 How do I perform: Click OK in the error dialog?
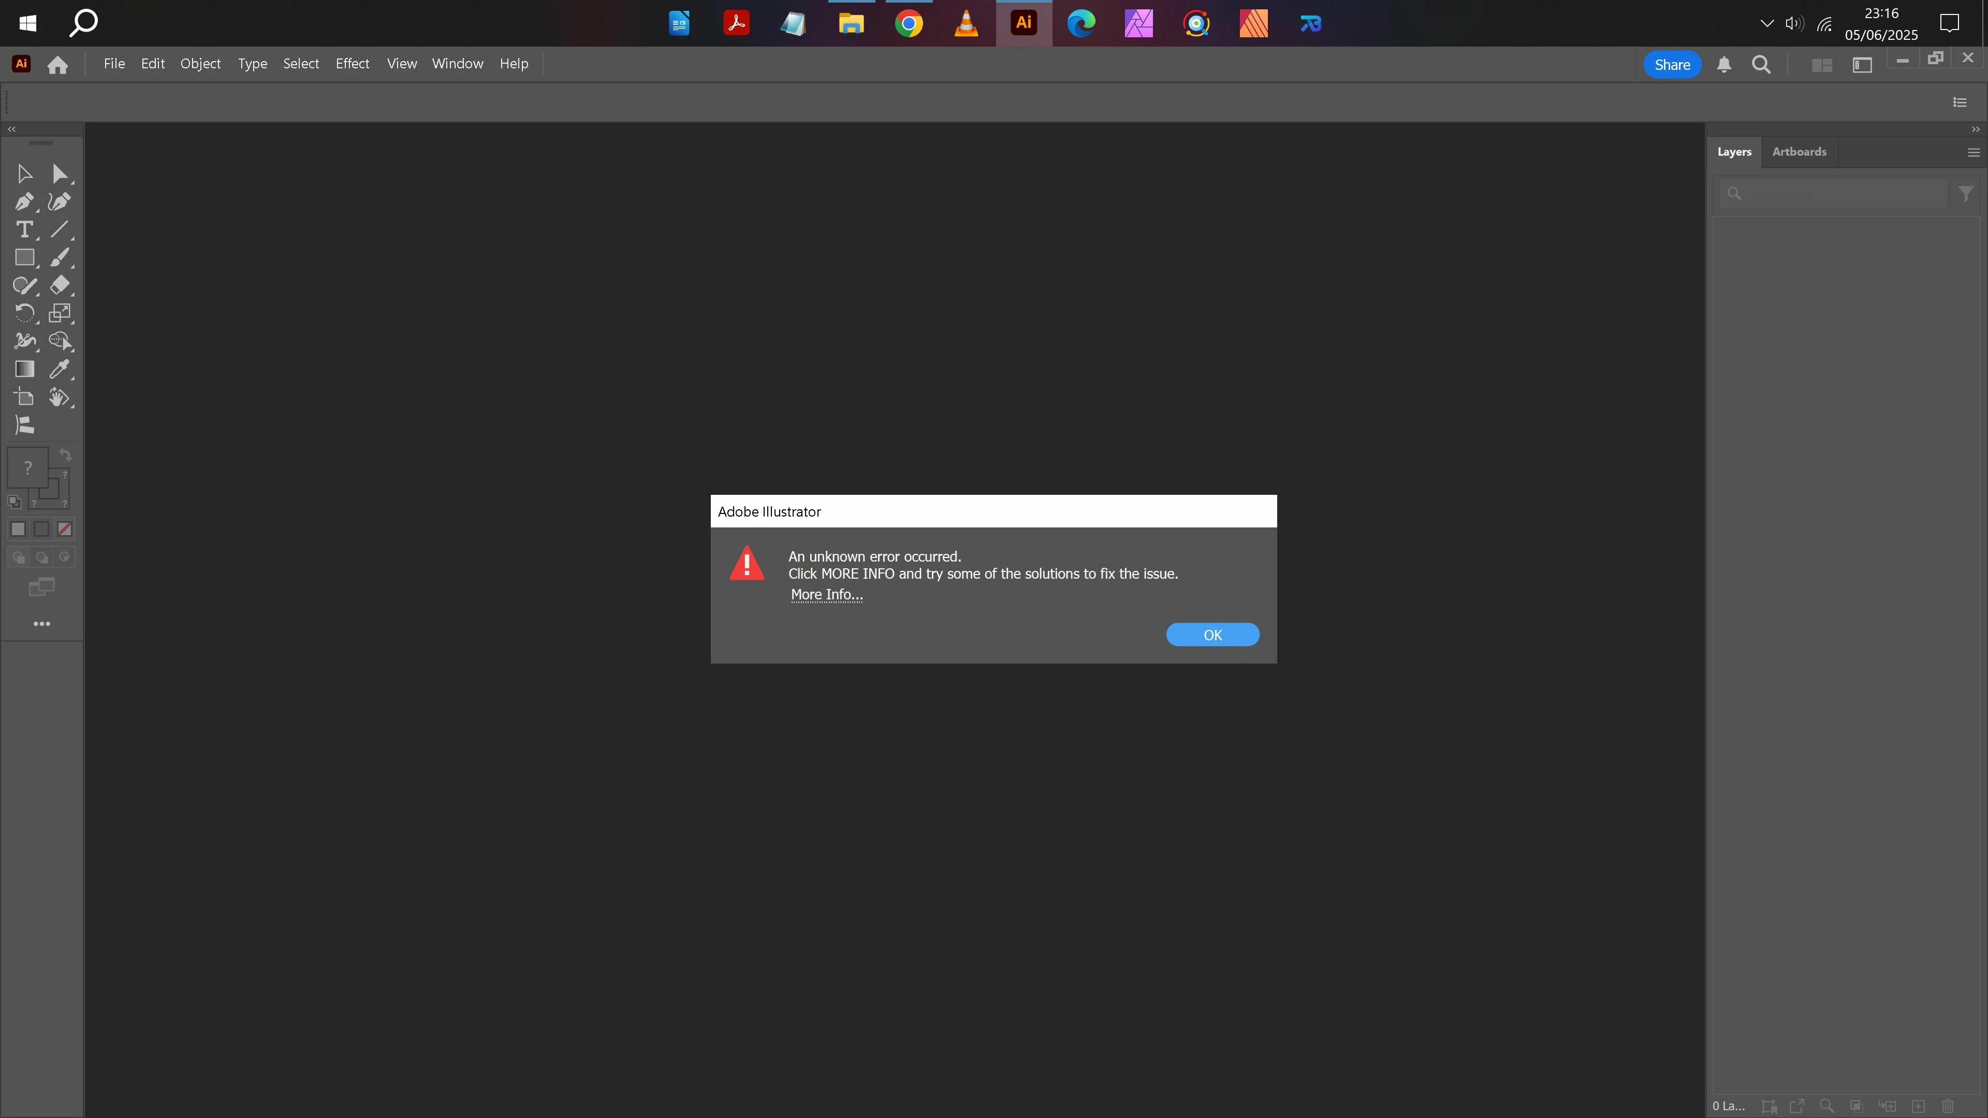[x=1211, y=635]
